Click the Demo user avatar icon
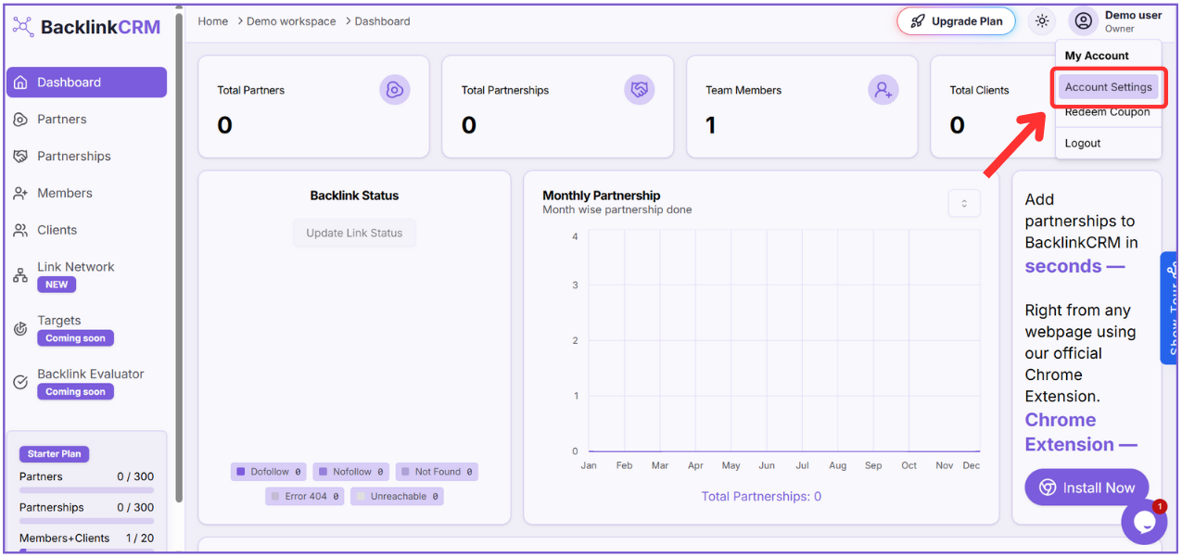1182x558 pixels. 1083,21
